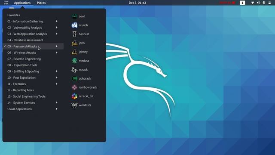The image size is (275, 155).
Task: Click the 10 - Post Exploitation label
Action: [21, 77]
